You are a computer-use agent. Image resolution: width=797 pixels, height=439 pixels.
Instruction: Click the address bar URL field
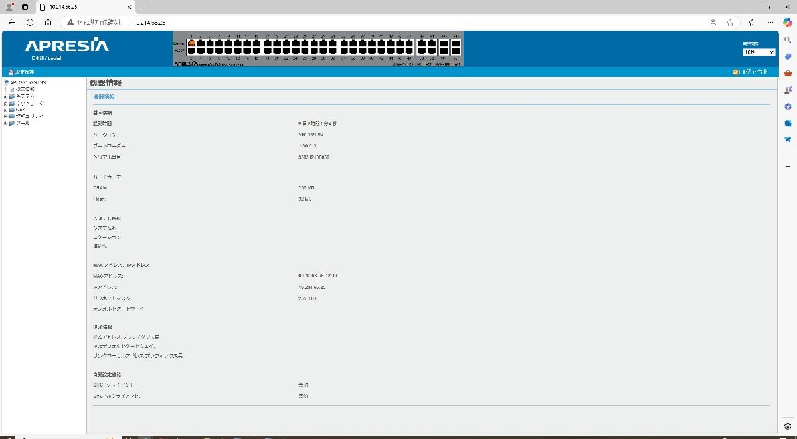(398, 22)
